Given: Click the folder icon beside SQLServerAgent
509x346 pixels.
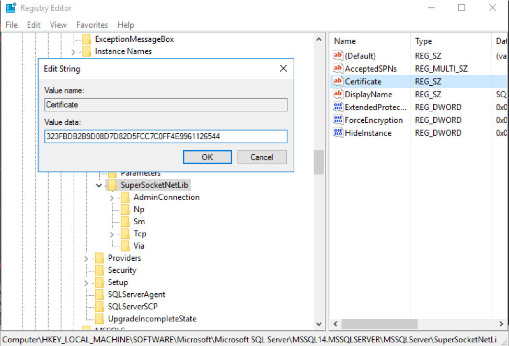Looking at the screenshot, I should pyautogui.click(x=99, y=294).
